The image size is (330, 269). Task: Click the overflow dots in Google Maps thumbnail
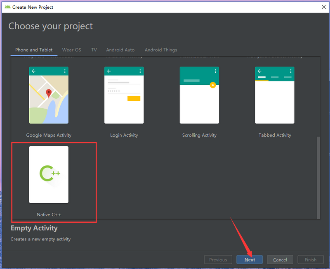[x=65, y=71]
